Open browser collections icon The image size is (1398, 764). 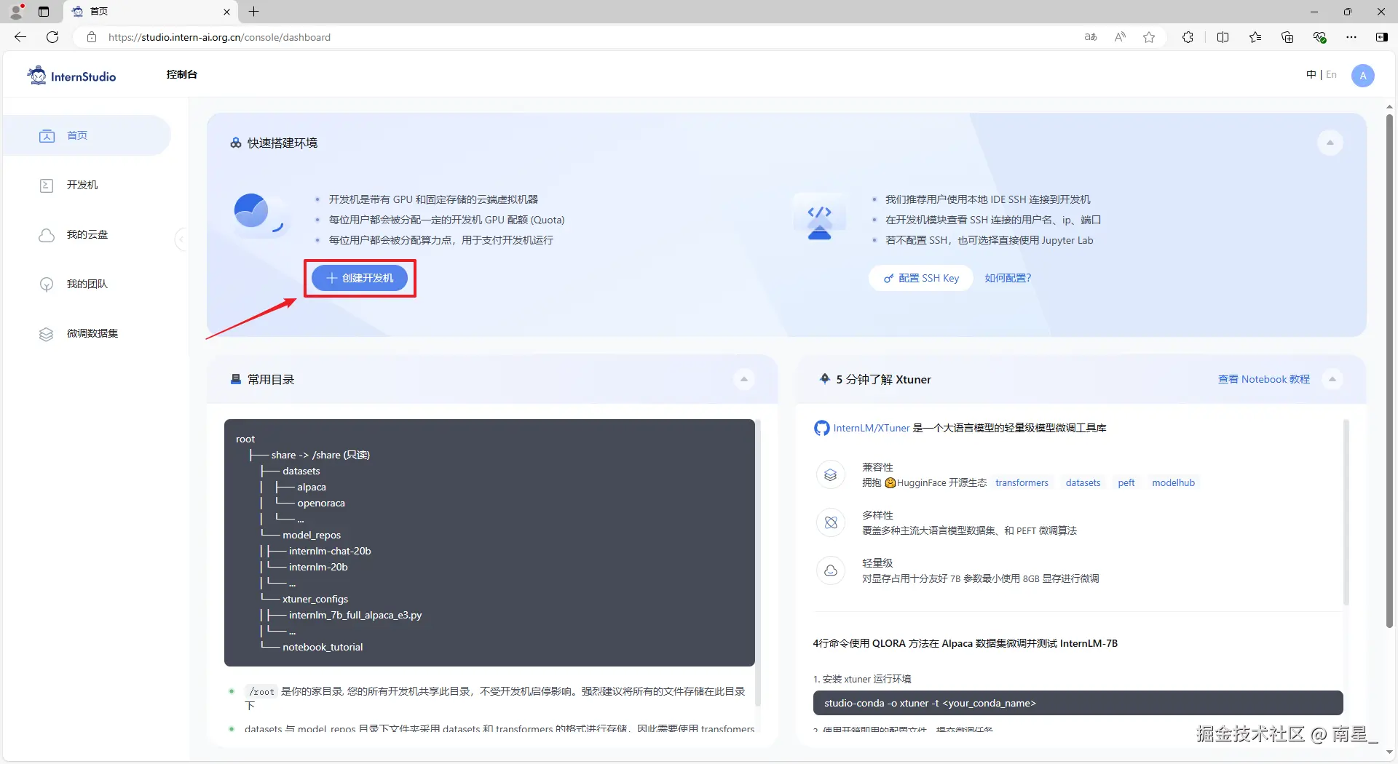(1287, 37)
